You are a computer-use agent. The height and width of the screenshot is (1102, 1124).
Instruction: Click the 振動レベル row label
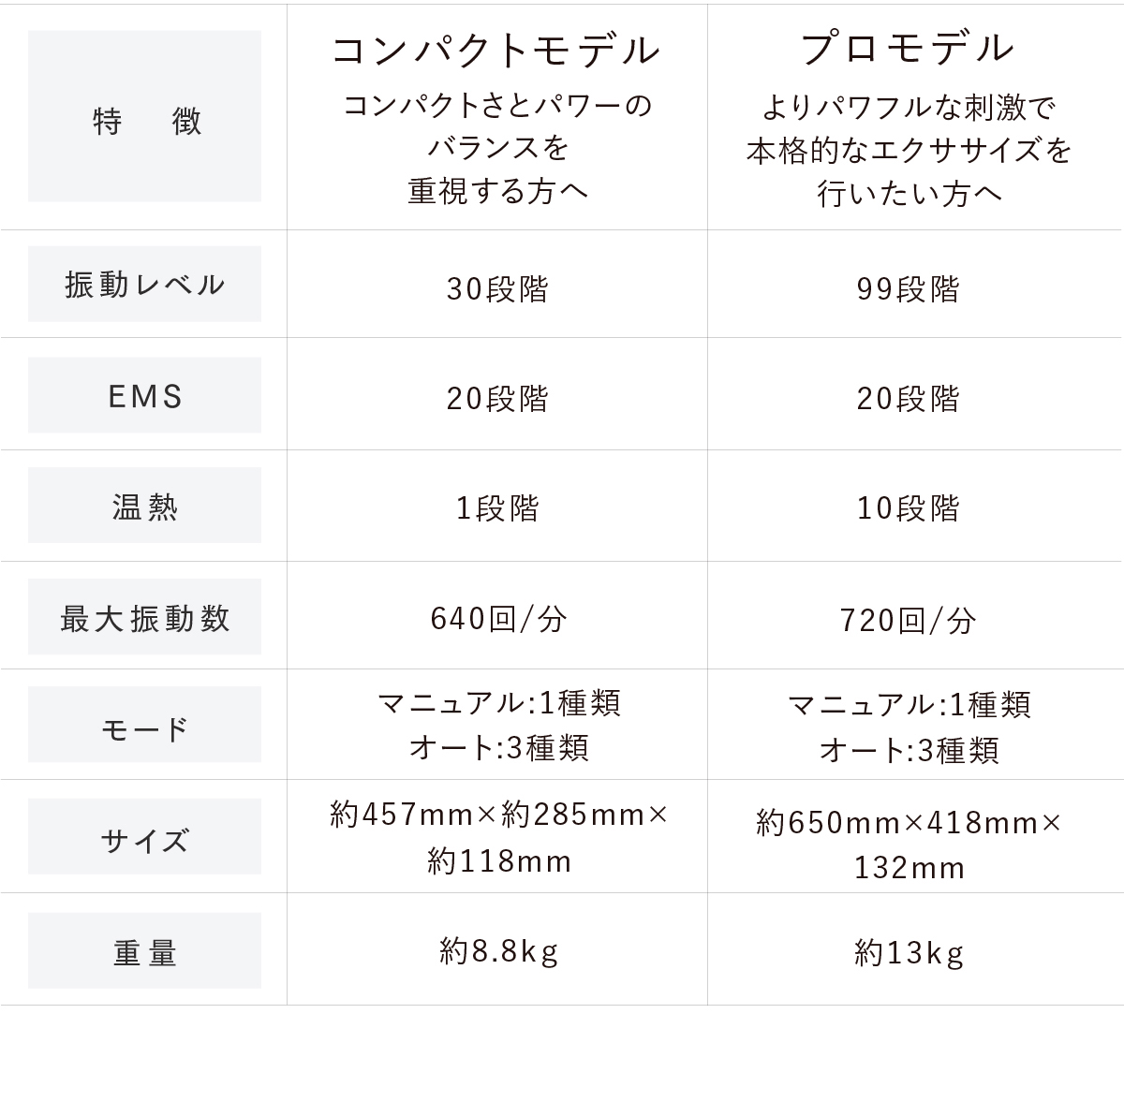(x=144, y=284)
